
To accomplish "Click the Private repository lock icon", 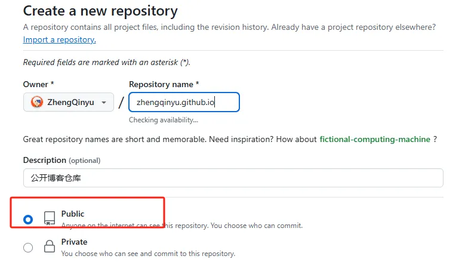I will [x=50, y=246].
